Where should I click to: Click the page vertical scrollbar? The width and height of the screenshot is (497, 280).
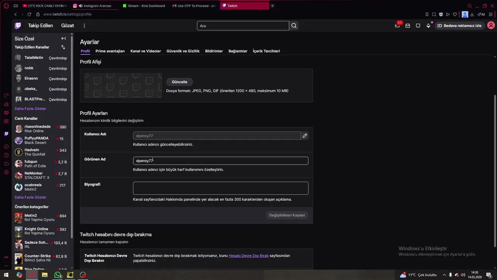click(495, 171)
